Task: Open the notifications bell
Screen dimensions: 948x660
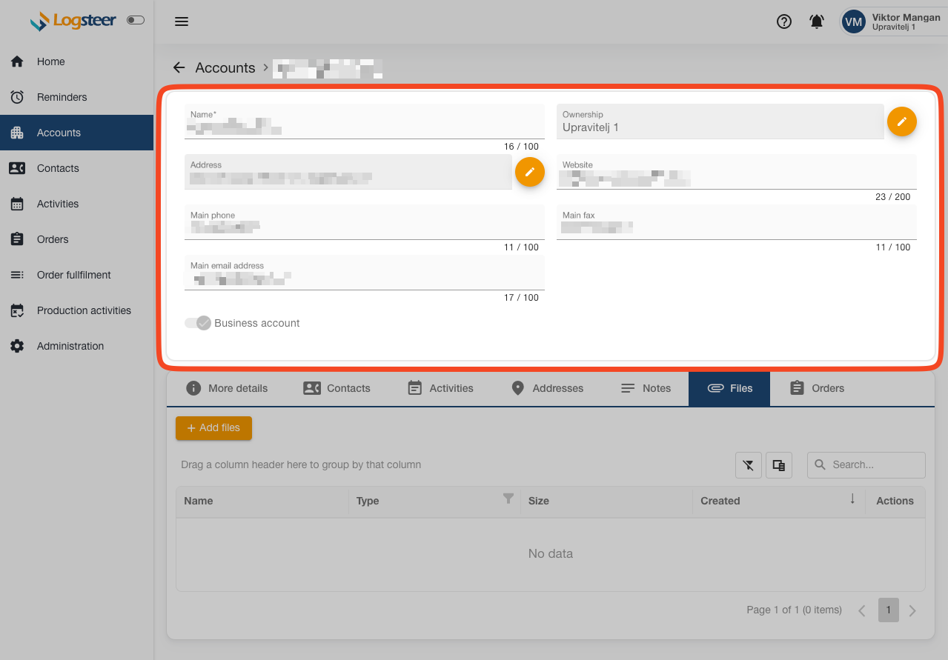Action: pos(816,21)
